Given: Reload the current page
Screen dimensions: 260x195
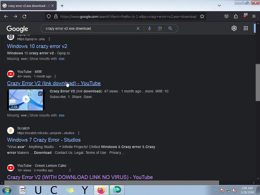Looking at the screenshot, I should pyautogui.click(x=24, y=17).
